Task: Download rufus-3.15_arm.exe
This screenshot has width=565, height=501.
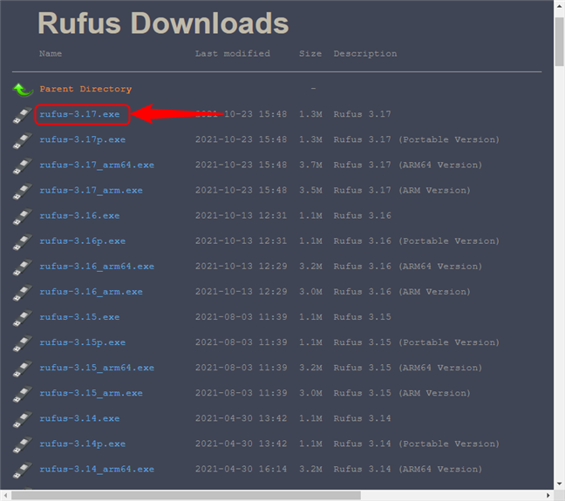Action: pos(92,393)
